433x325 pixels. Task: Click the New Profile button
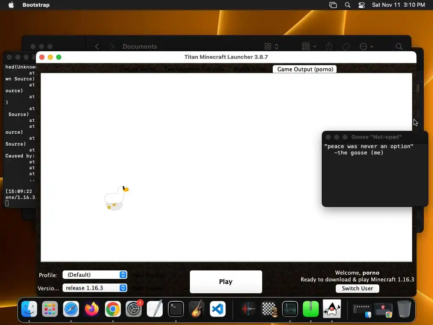tap(148, 275)
